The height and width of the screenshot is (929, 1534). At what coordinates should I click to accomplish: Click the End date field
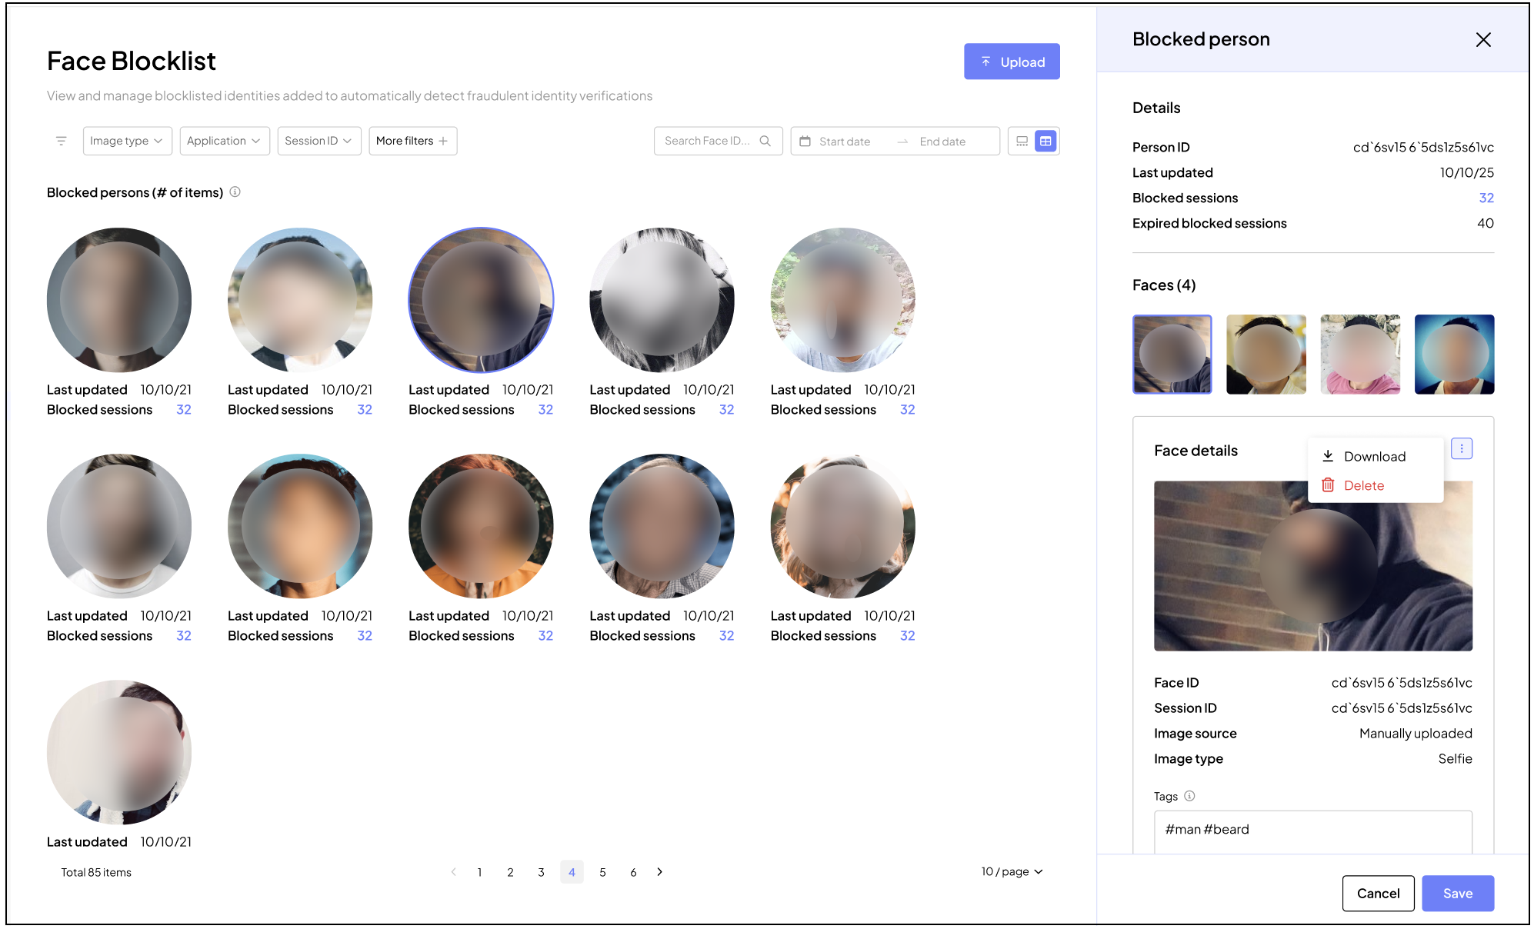coord(942,142)
